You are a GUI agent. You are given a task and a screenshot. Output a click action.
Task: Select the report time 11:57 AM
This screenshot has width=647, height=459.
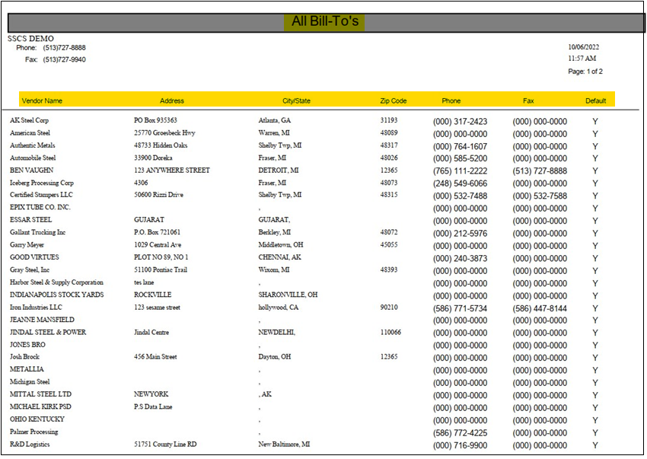point(582,59)
